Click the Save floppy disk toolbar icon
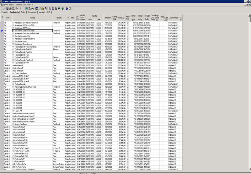 coord(8,8)
